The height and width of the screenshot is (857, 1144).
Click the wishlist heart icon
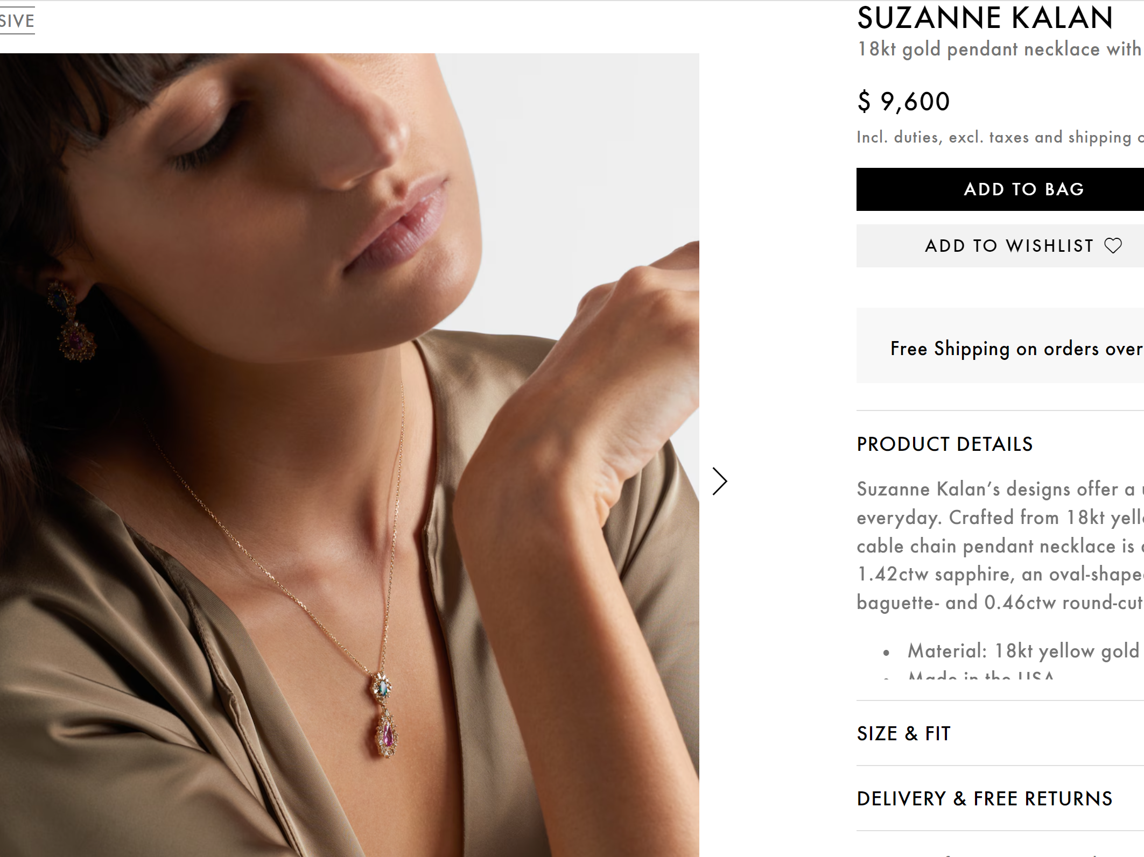(x=1113, y=245)
